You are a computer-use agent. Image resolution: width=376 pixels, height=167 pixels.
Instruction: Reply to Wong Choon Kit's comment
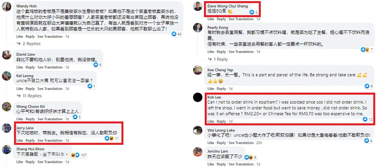click(x=30, y=119)
